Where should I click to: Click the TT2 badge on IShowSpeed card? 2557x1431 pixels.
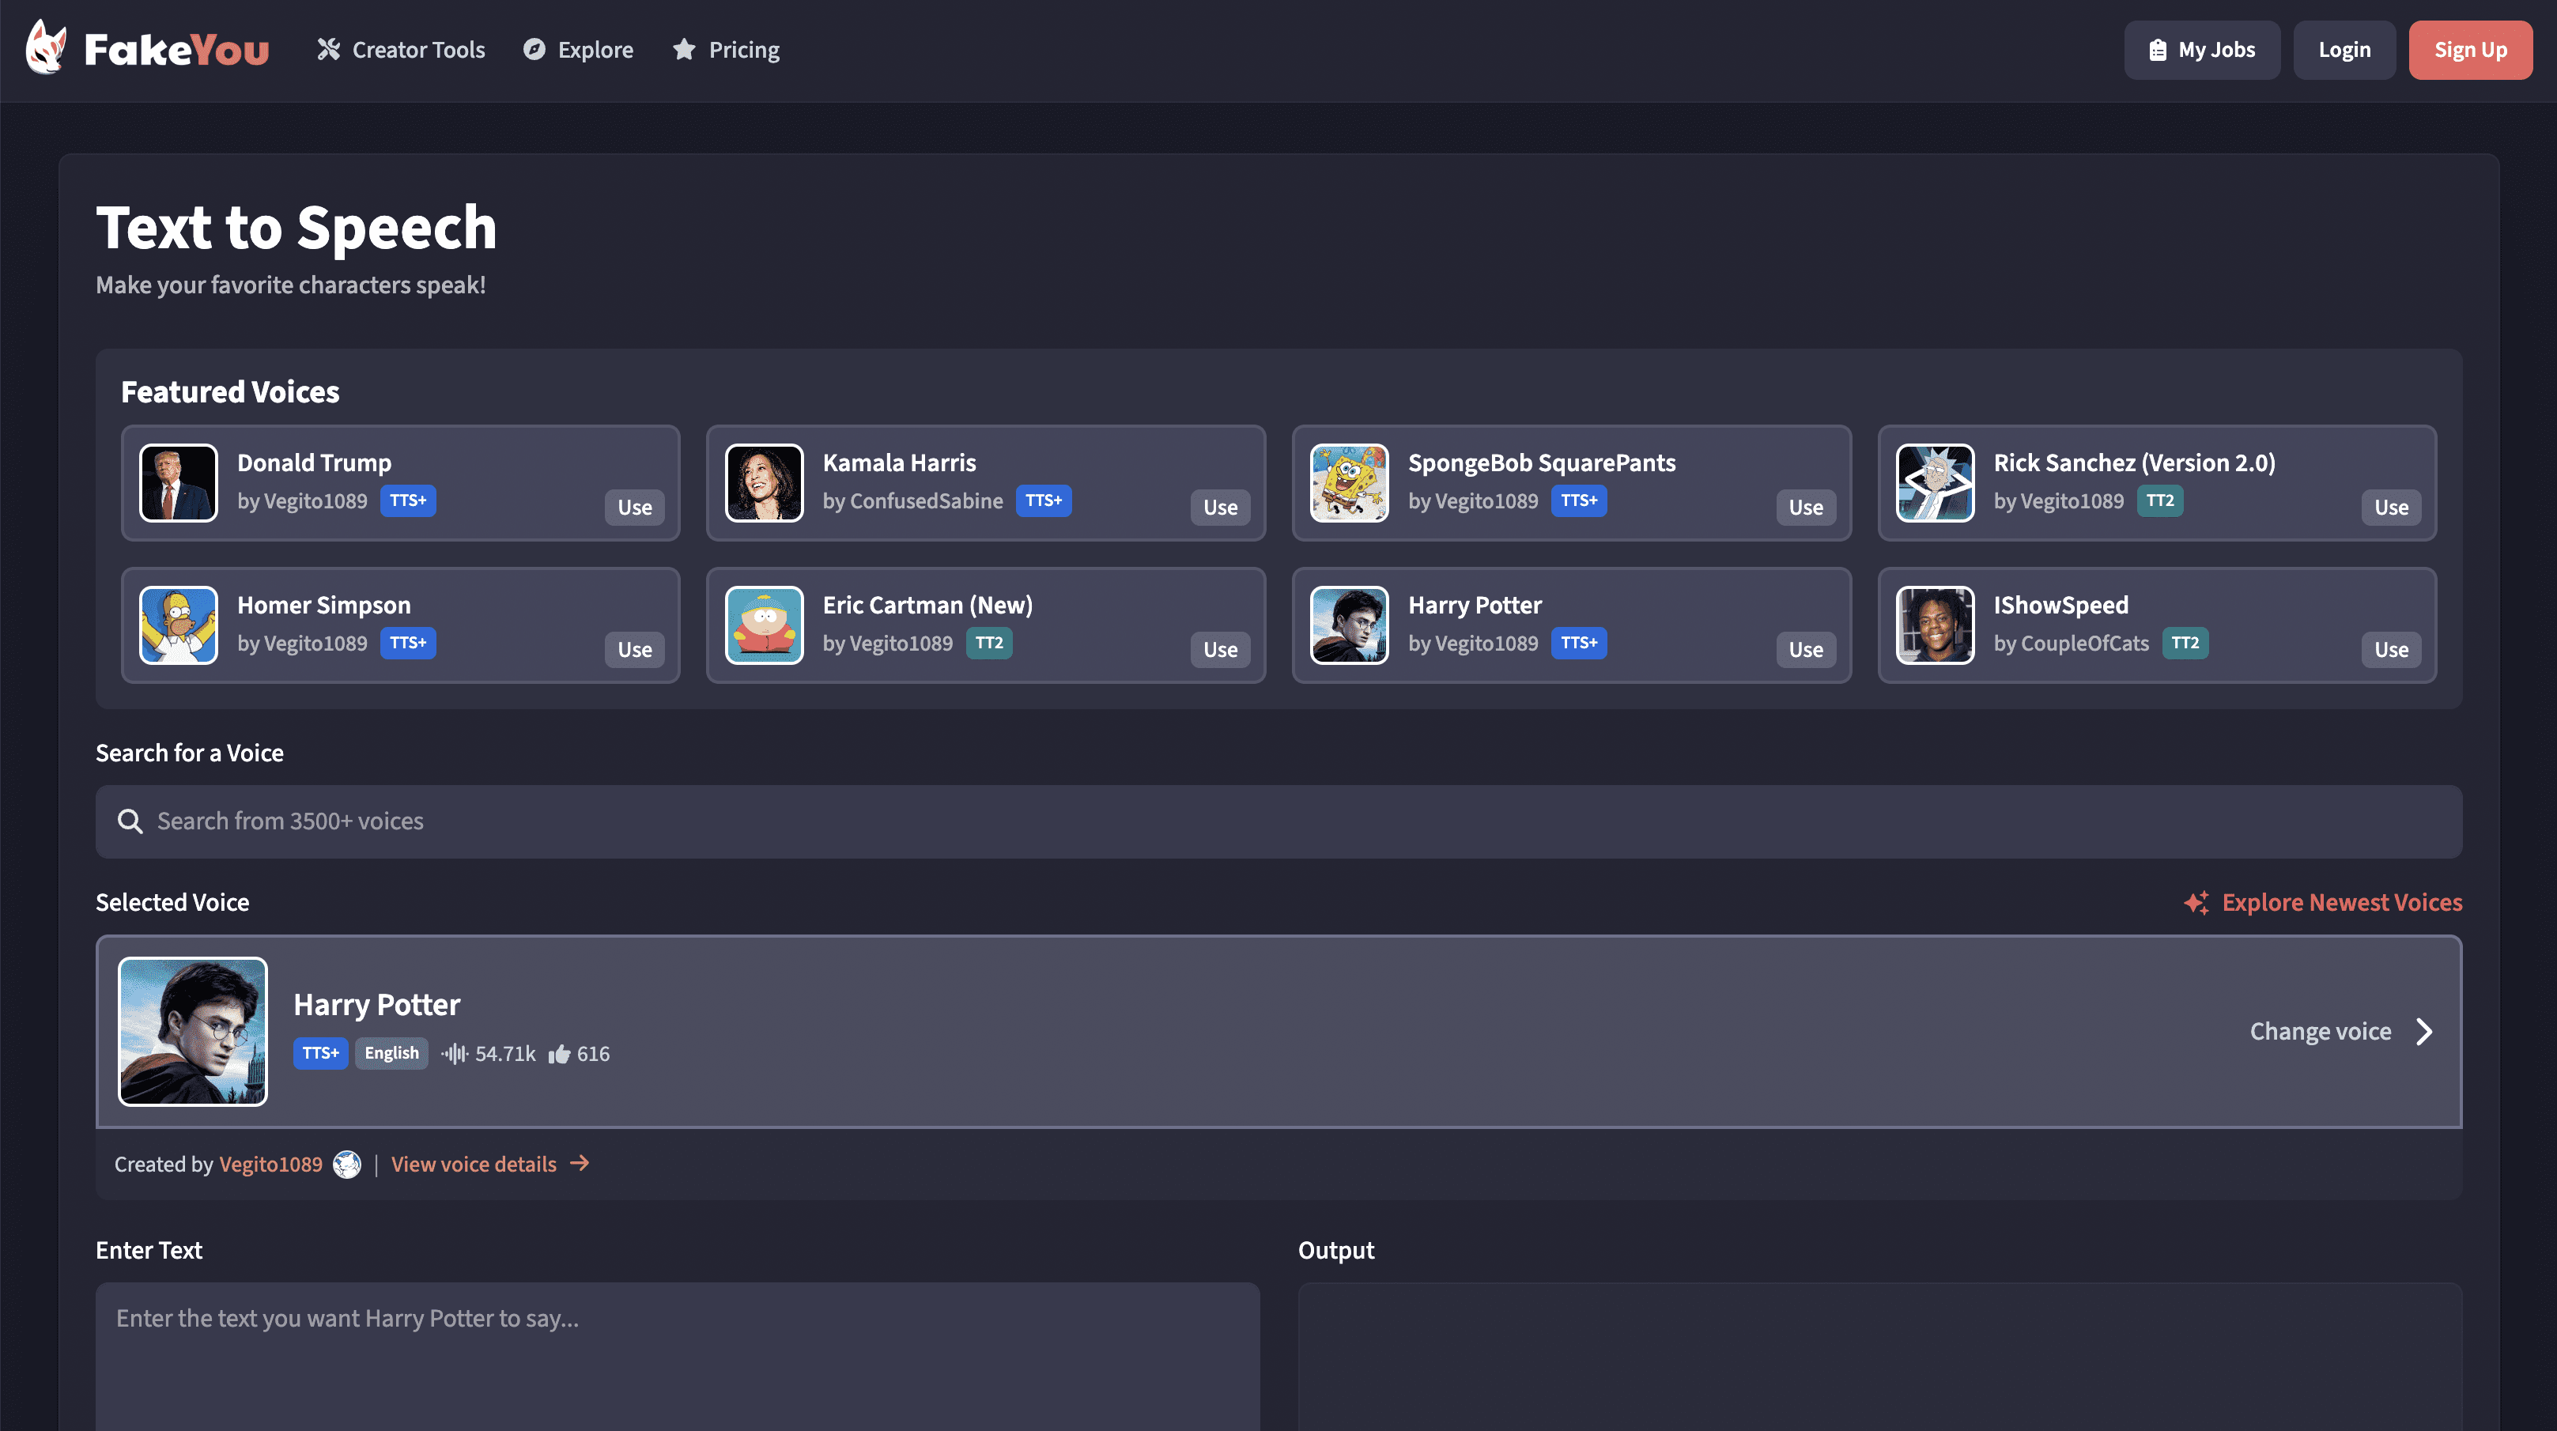[2185, 644]
